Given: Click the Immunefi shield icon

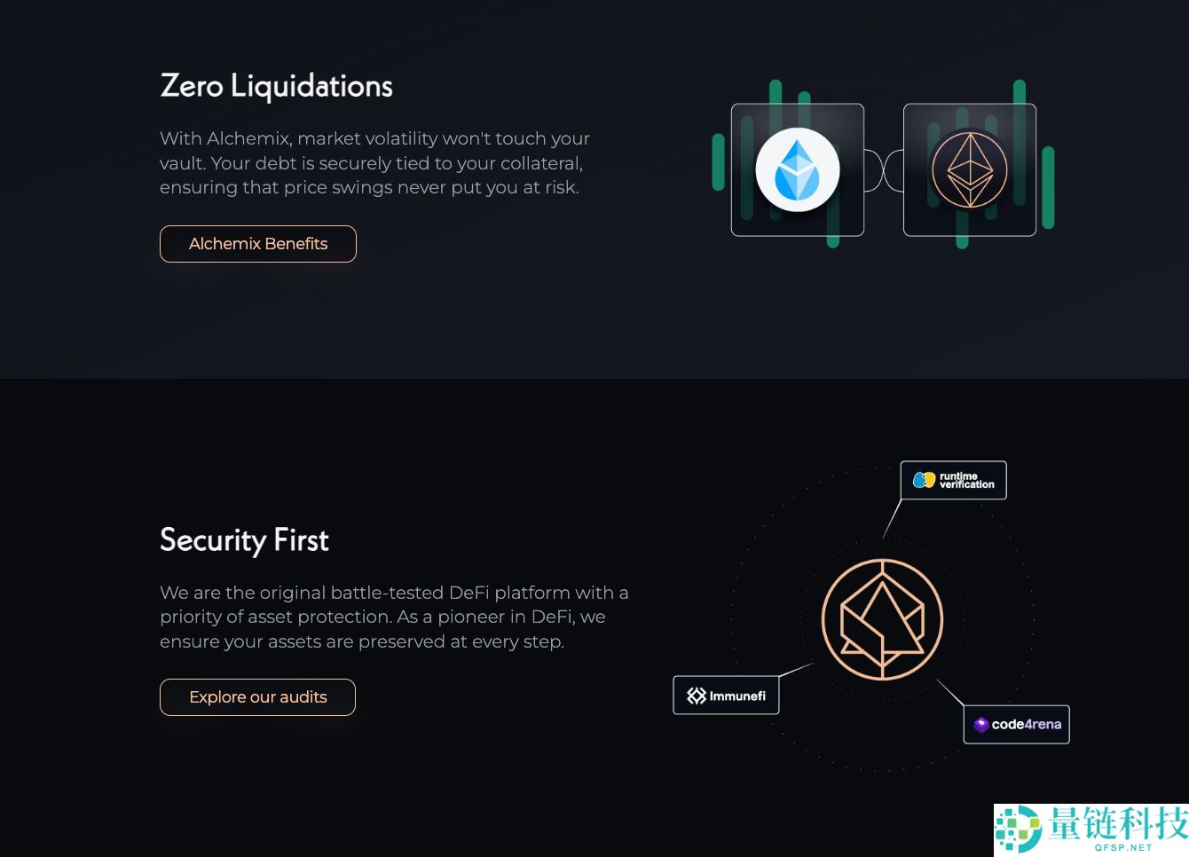Looking at the screenshot, I should (696, 695).
